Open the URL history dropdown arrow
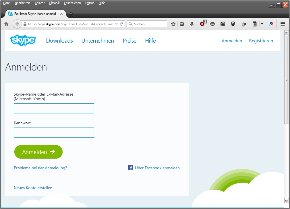 (x=116, y=24)
